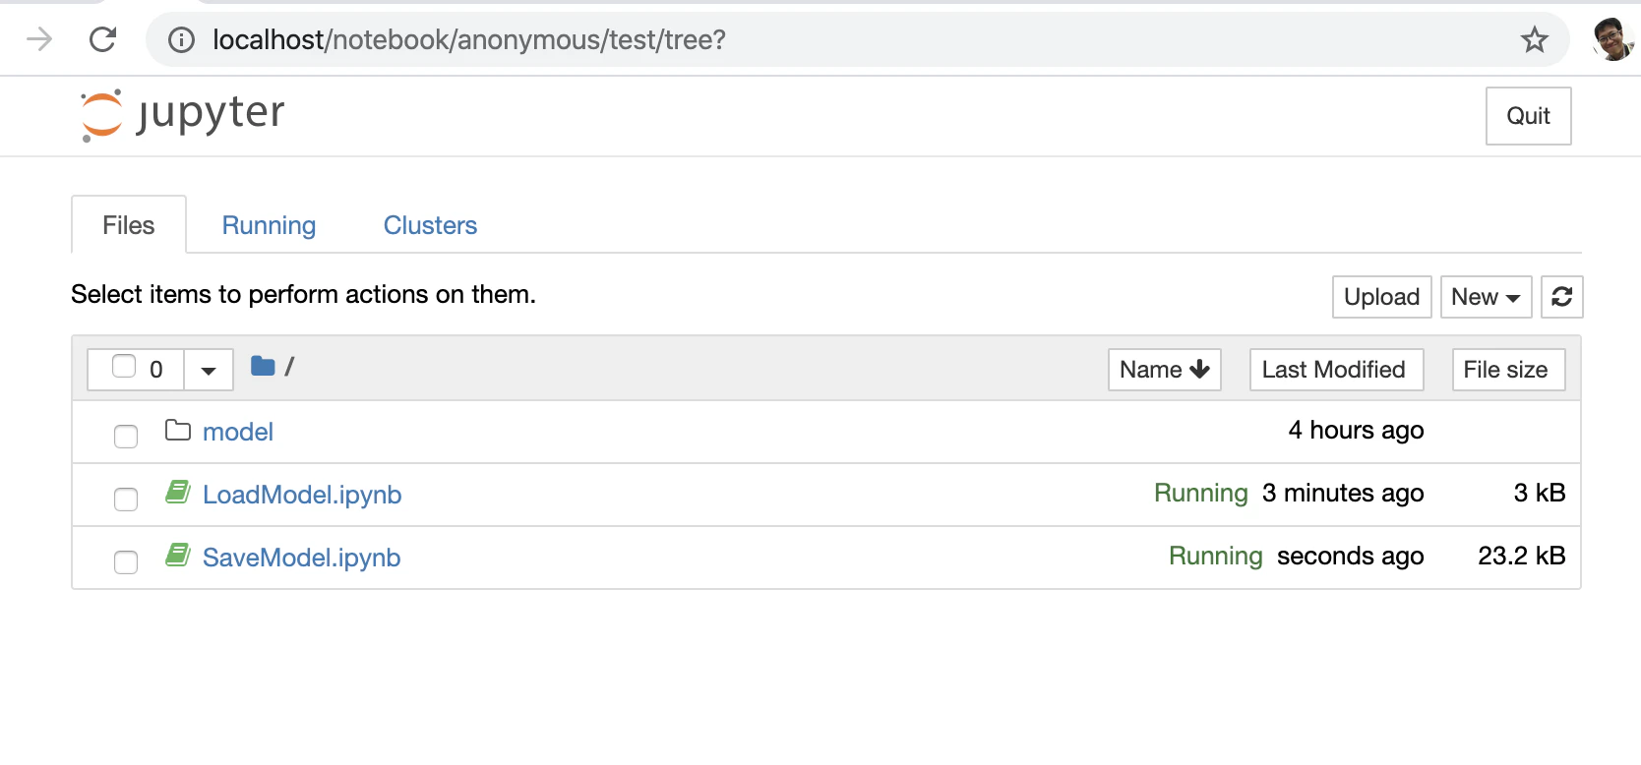The height and width of the screenshot is (765, 1641).
Task: Click the Upload button
Action: [x=1381, y=297]
